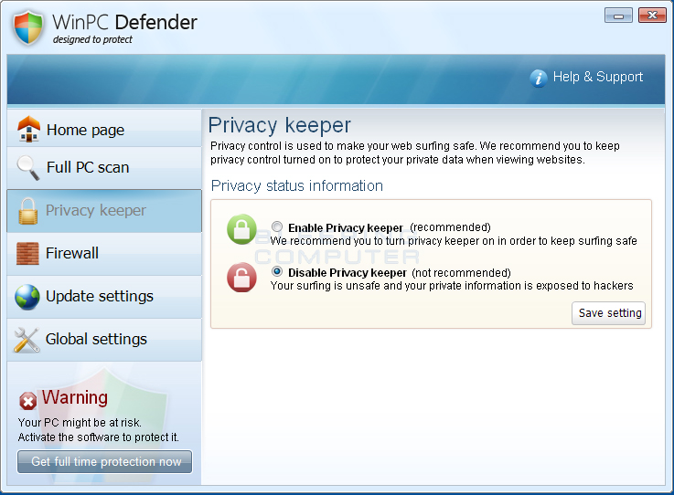674x495 pixels.
Task: Click the Save setting button
Action: pos(609,313)
